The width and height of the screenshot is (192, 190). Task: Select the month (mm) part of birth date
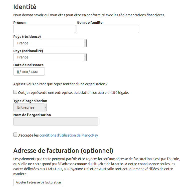pos(25,72)
